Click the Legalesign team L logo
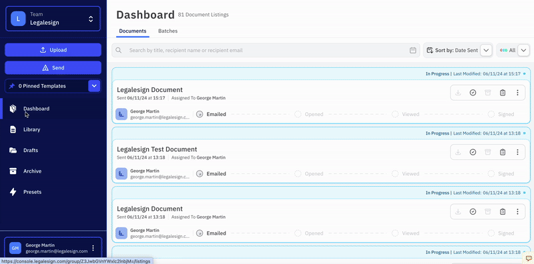This screenshot has height=264, width=534. click(x=18, y=19)
